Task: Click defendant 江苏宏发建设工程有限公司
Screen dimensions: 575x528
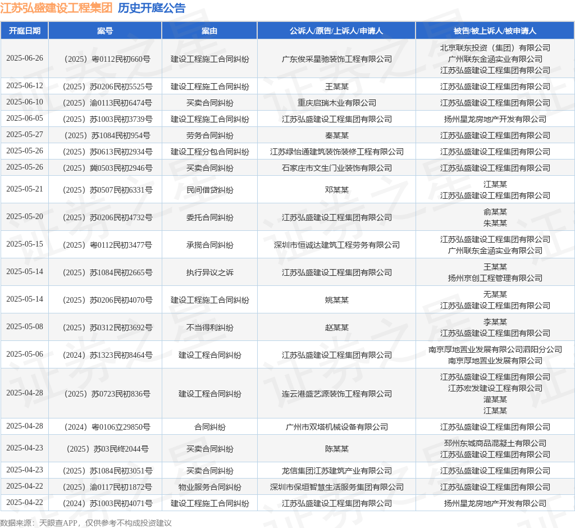Action: click(495, 388)
